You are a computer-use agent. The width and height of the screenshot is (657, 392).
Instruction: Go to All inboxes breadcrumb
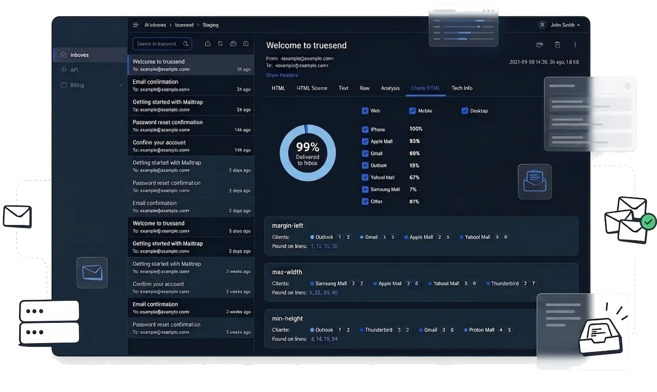pos(155,25)
